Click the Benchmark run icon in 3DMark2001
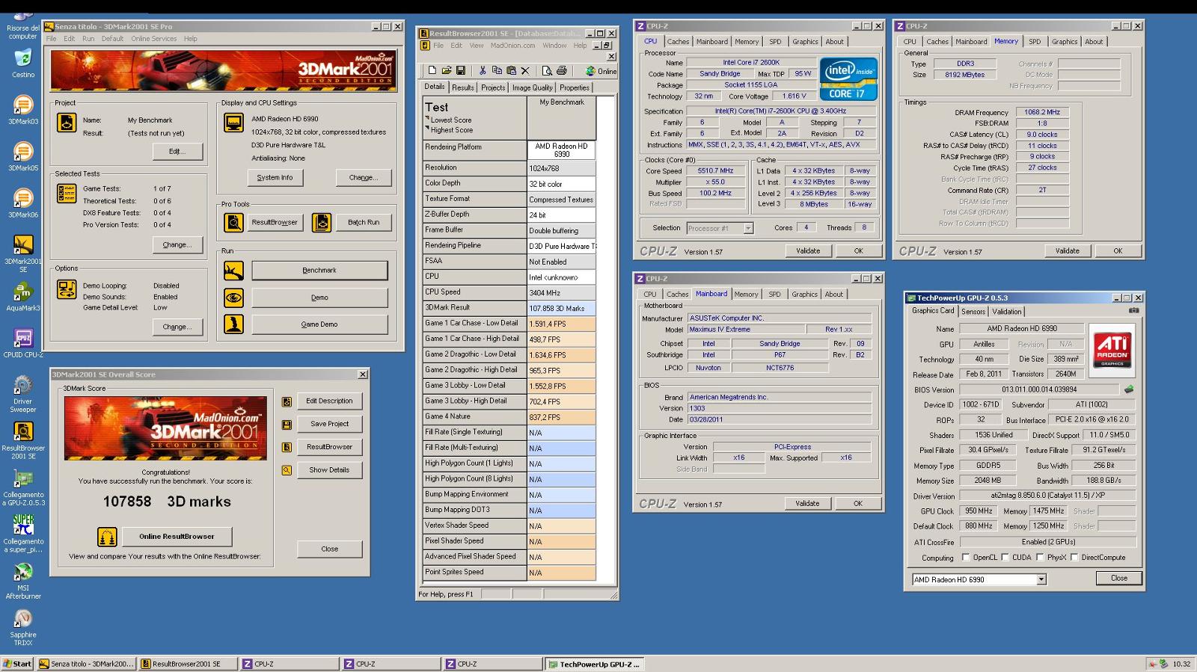The image size is (1197, 672). pos(233,271)
